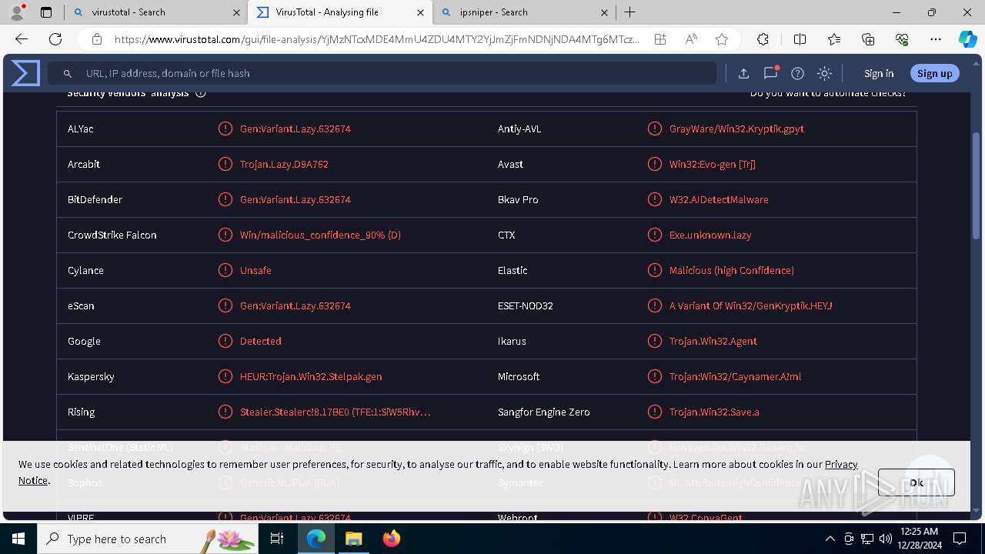Click Arcabit result Trojan.Lazy.D9A762
This screenshot has width=985, height=554.
click(x=284, y=164)
